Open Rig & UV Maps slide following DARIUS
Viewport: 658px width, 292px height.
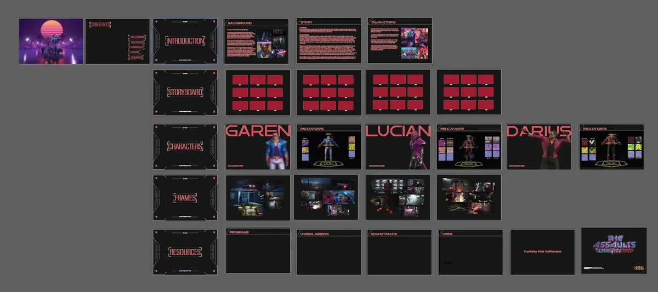click(x=611, y=147)
